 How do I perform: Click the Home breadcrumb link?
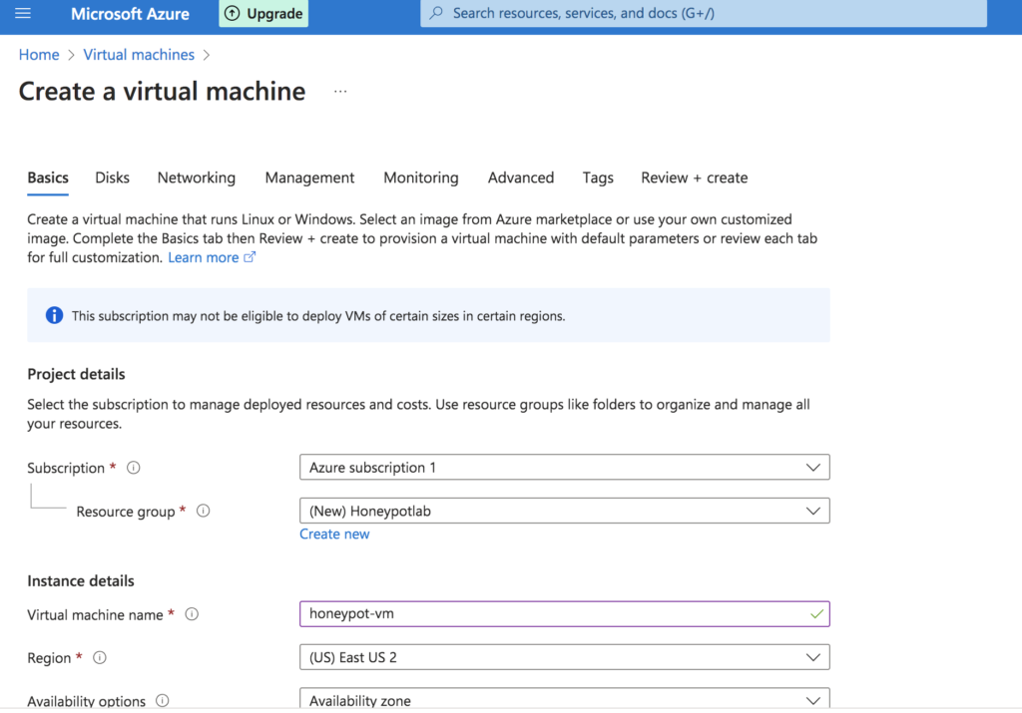coord(39,55)
